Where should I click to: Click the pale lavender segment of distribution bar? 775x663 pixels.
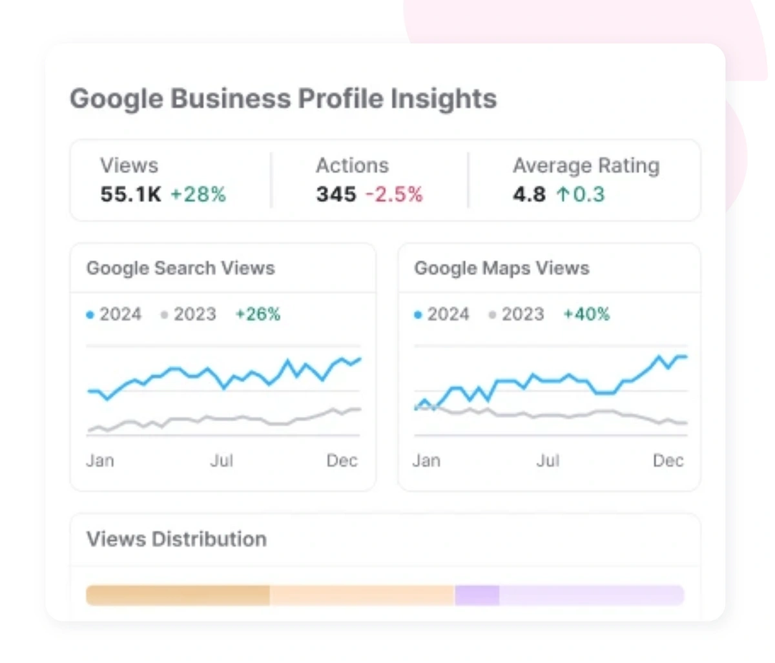(591, 595)
